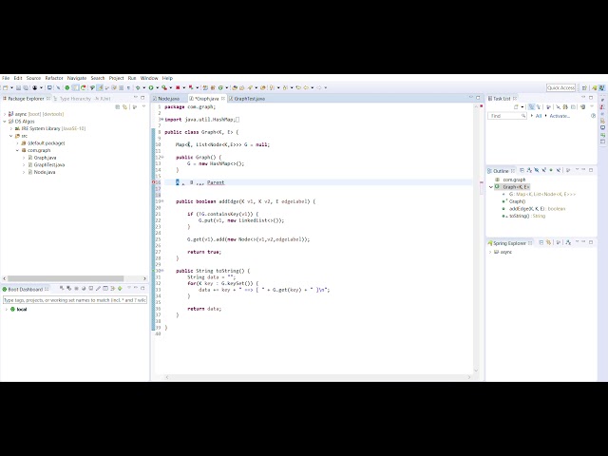The image size is (608, 456).
Task: Click the Forward navigation arrow icon
Action: click(318, 88)
